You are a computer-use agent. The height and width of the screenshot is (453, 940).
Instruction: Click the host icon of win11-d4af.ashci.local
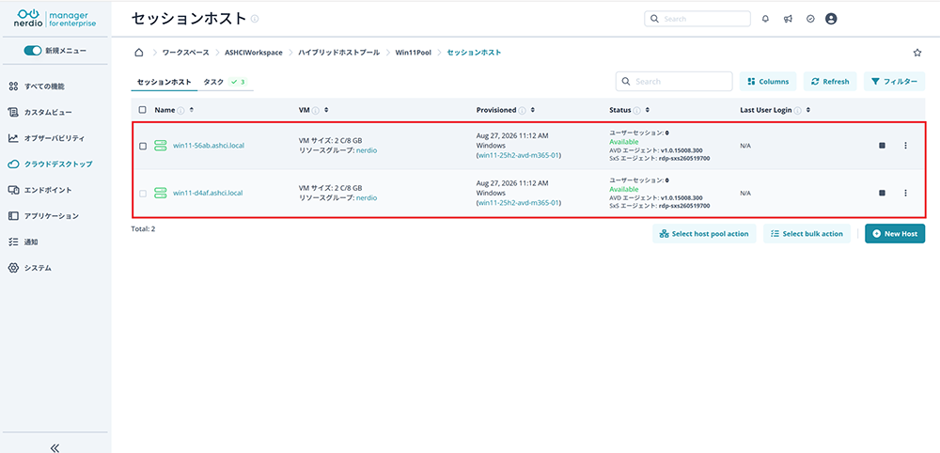pyautogui.click(x=160, y=193)
